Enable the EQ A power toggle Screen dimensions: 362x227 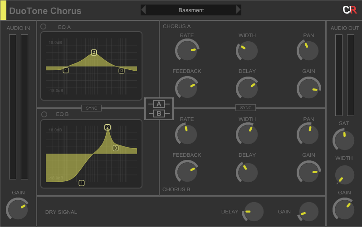(44, 27)
